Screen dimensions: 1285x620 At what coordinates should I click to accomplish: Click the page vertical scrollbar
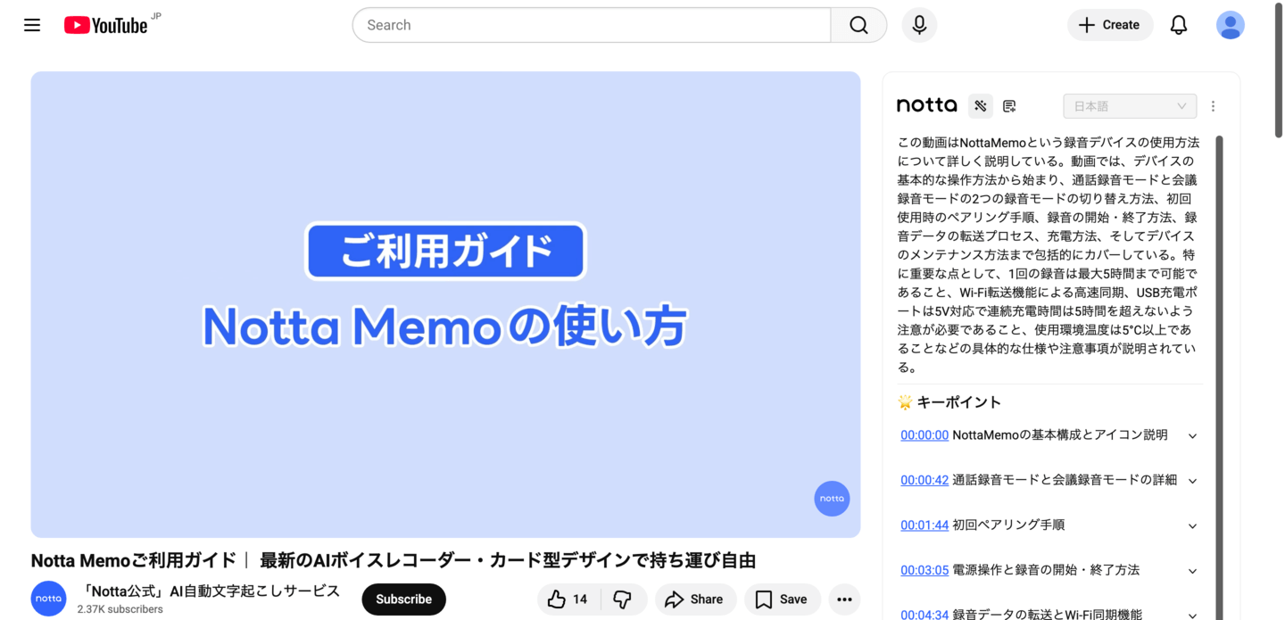(1278, 71)
